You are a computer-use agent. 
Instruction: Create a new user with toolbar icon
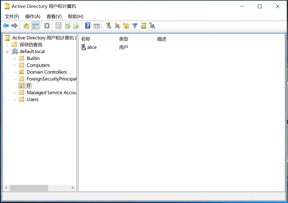108,26
